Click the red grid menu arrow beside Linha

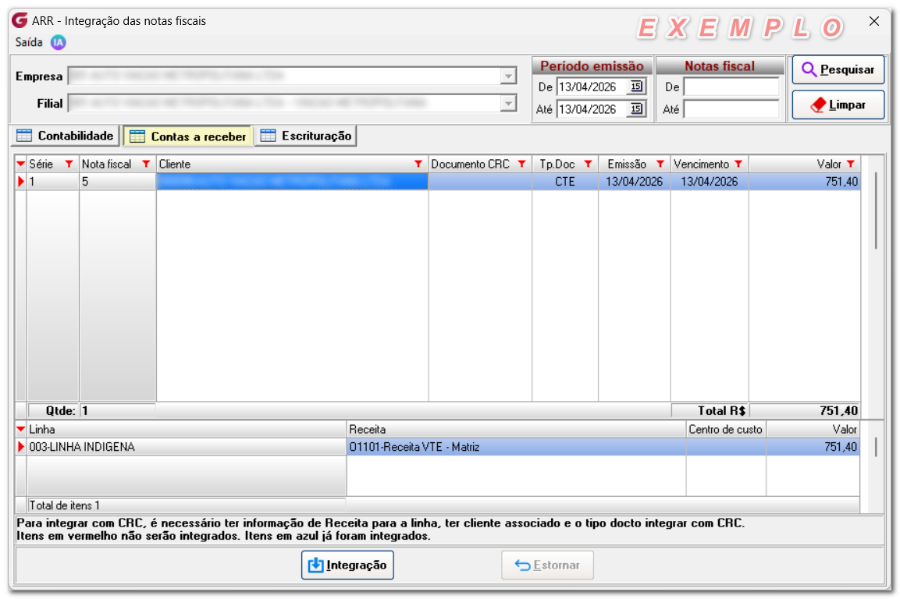click(20, 429)
